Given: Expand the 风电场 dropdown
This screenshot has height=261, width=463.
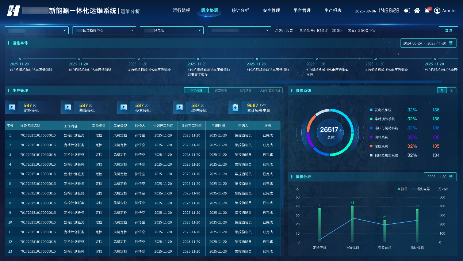Looking at the screenshot, I should 172,30.
